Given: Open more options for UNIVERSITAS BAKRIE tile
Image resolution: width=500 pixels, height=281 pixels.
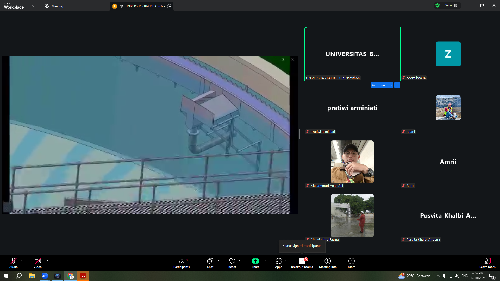Looking at the screenshot, I should [397, 85].
